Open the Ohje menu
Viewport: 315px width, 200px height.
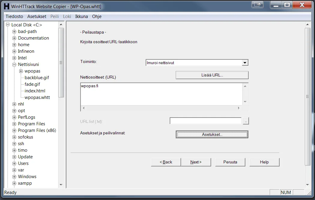pos(97,16)
